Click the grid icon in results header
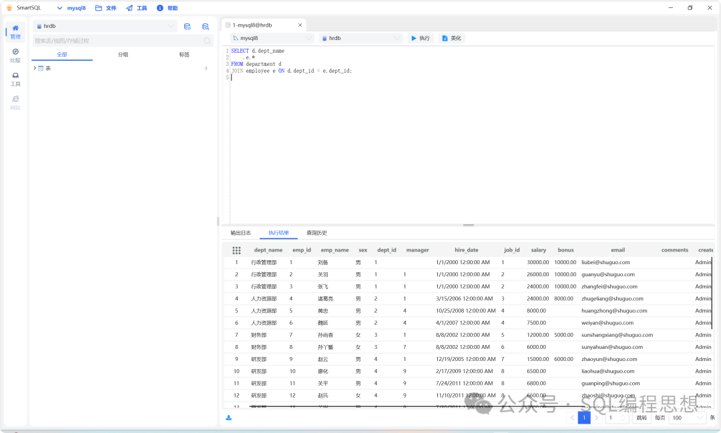Image resolution: width=721 pixels, height=433 pixels. coord(236,250)
